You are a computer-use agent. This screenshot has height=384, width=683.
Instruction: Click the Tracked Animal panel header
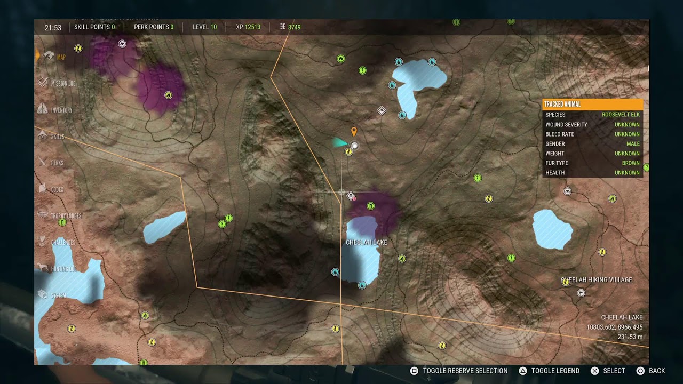tap(593, 105)
